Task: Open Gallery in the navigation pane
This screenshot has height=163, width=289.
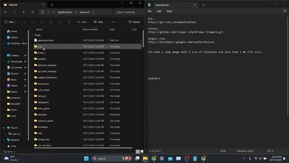Action: click(x=12, y=38)
